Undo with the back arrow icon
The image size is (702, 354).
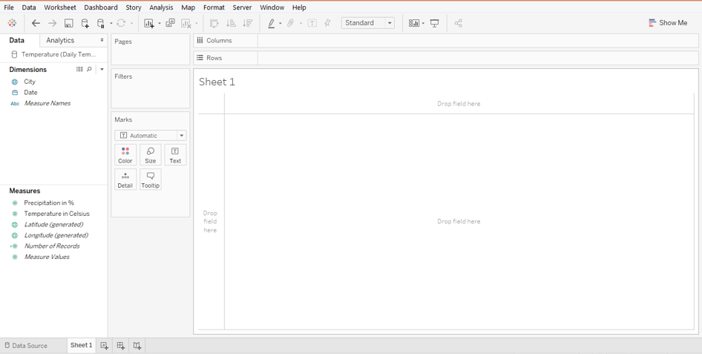coord(36,23)
